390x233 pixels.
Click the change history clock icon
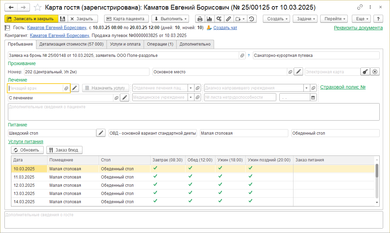click(x=252, y=19)
